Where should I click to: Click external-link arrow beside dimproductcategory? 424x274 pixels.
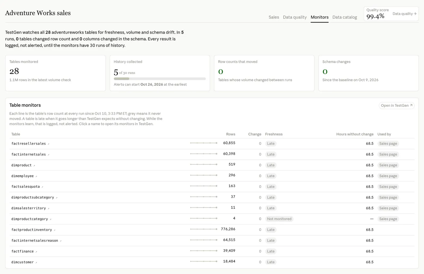tap(51, 220)
